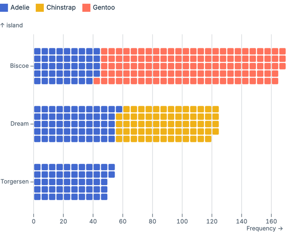The width and height of the screenshot is (289, 239).
Task: Click the red Gentoo legend swatch
Action: [x=86, y=8]
